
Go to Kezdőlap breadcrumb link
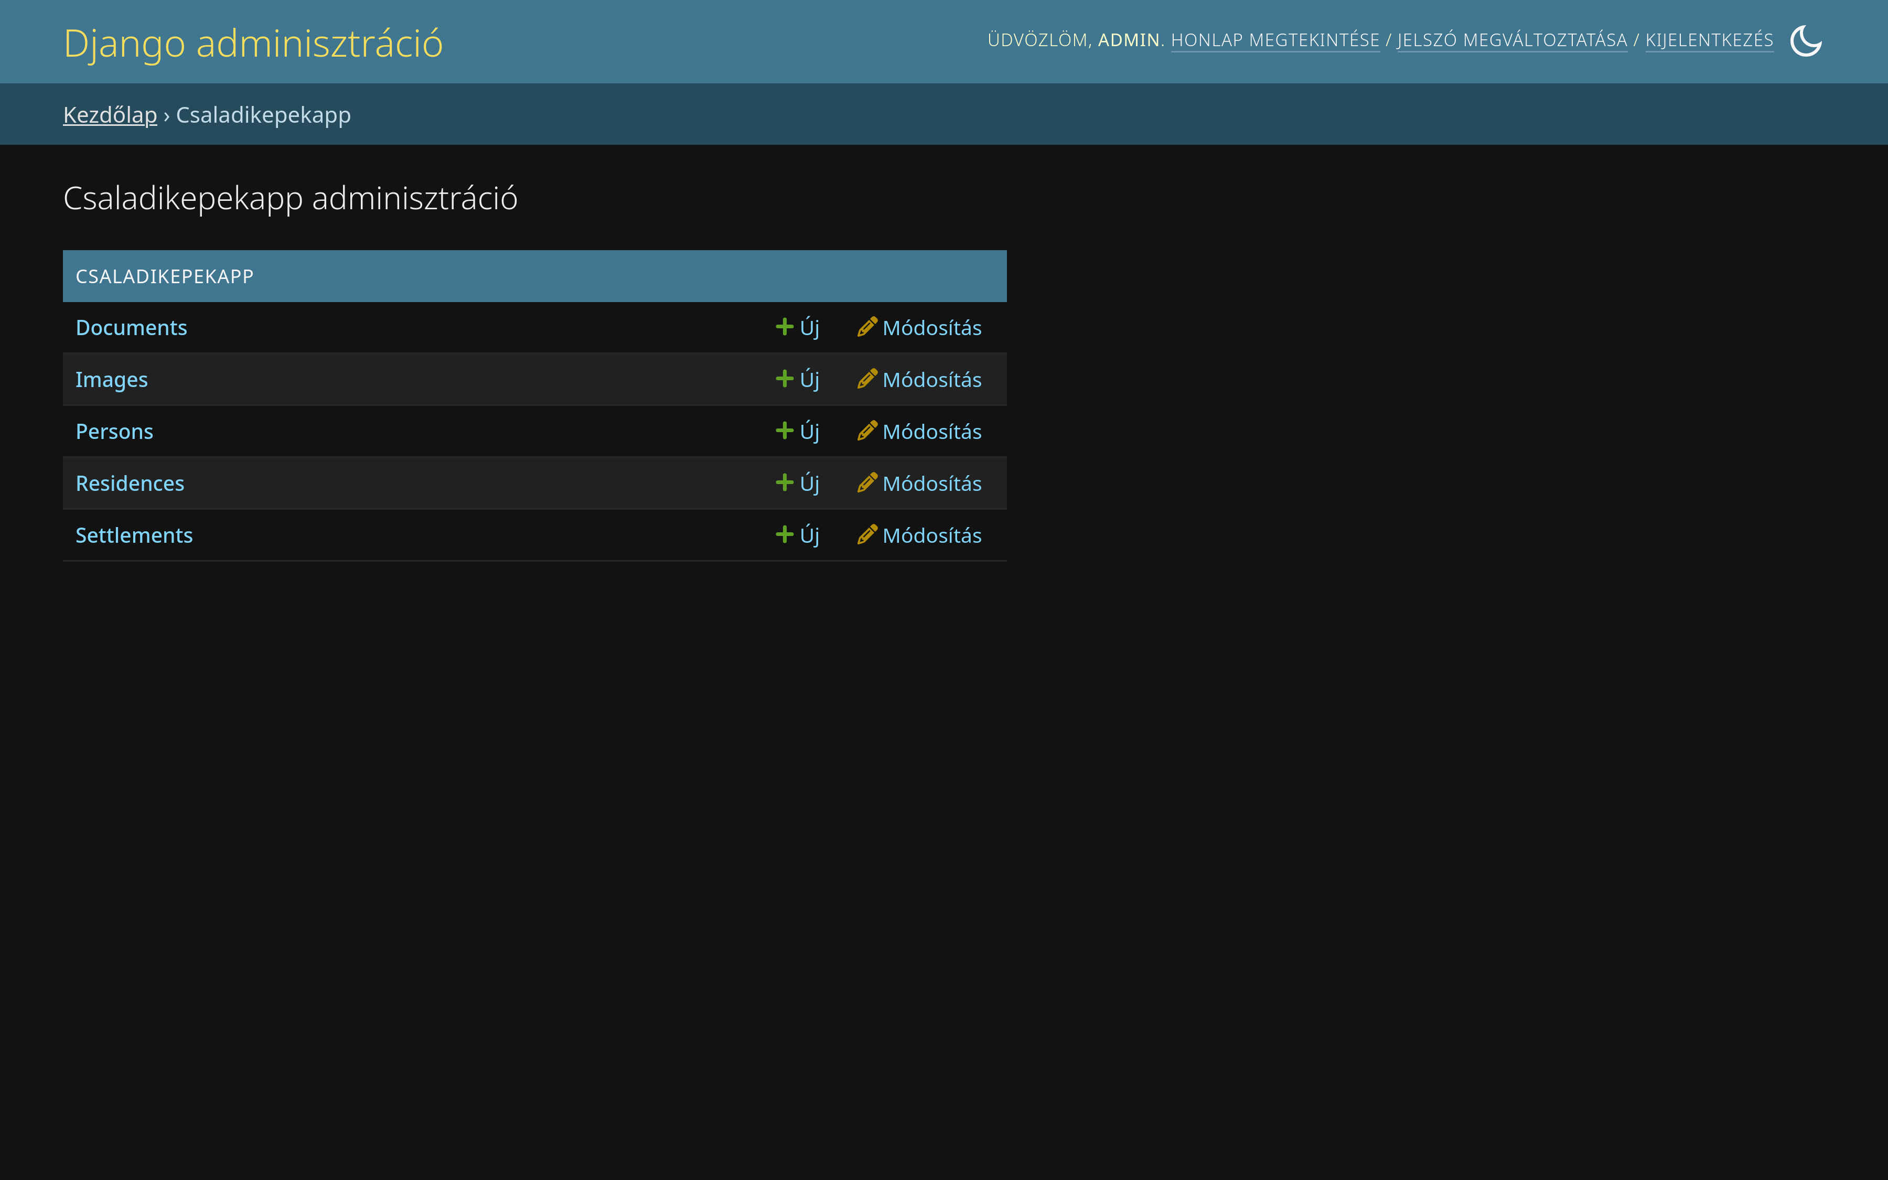(110, 115)
